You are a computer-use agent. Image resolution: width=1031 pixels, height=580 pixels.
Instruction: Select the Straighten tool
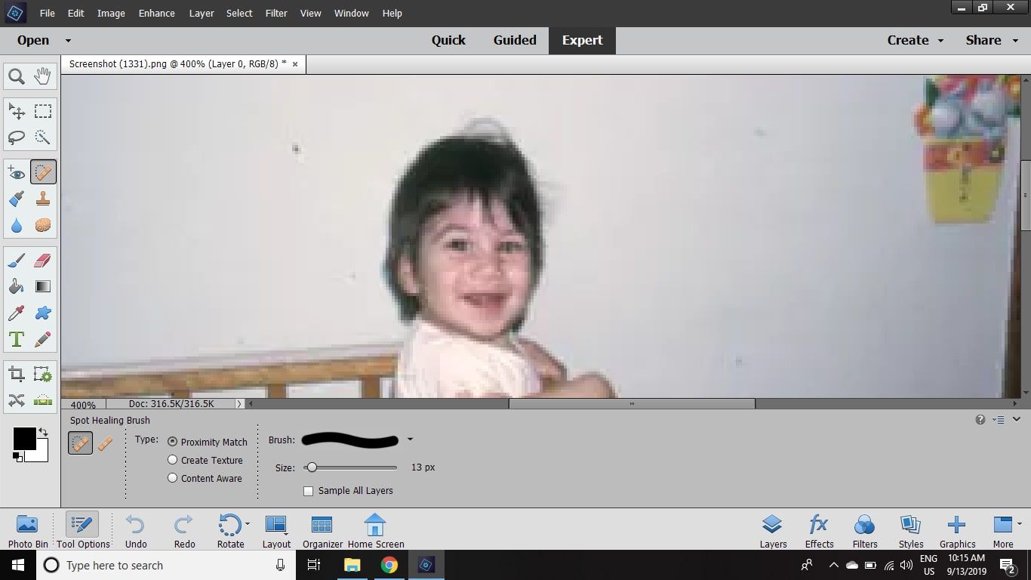[43, 400]
